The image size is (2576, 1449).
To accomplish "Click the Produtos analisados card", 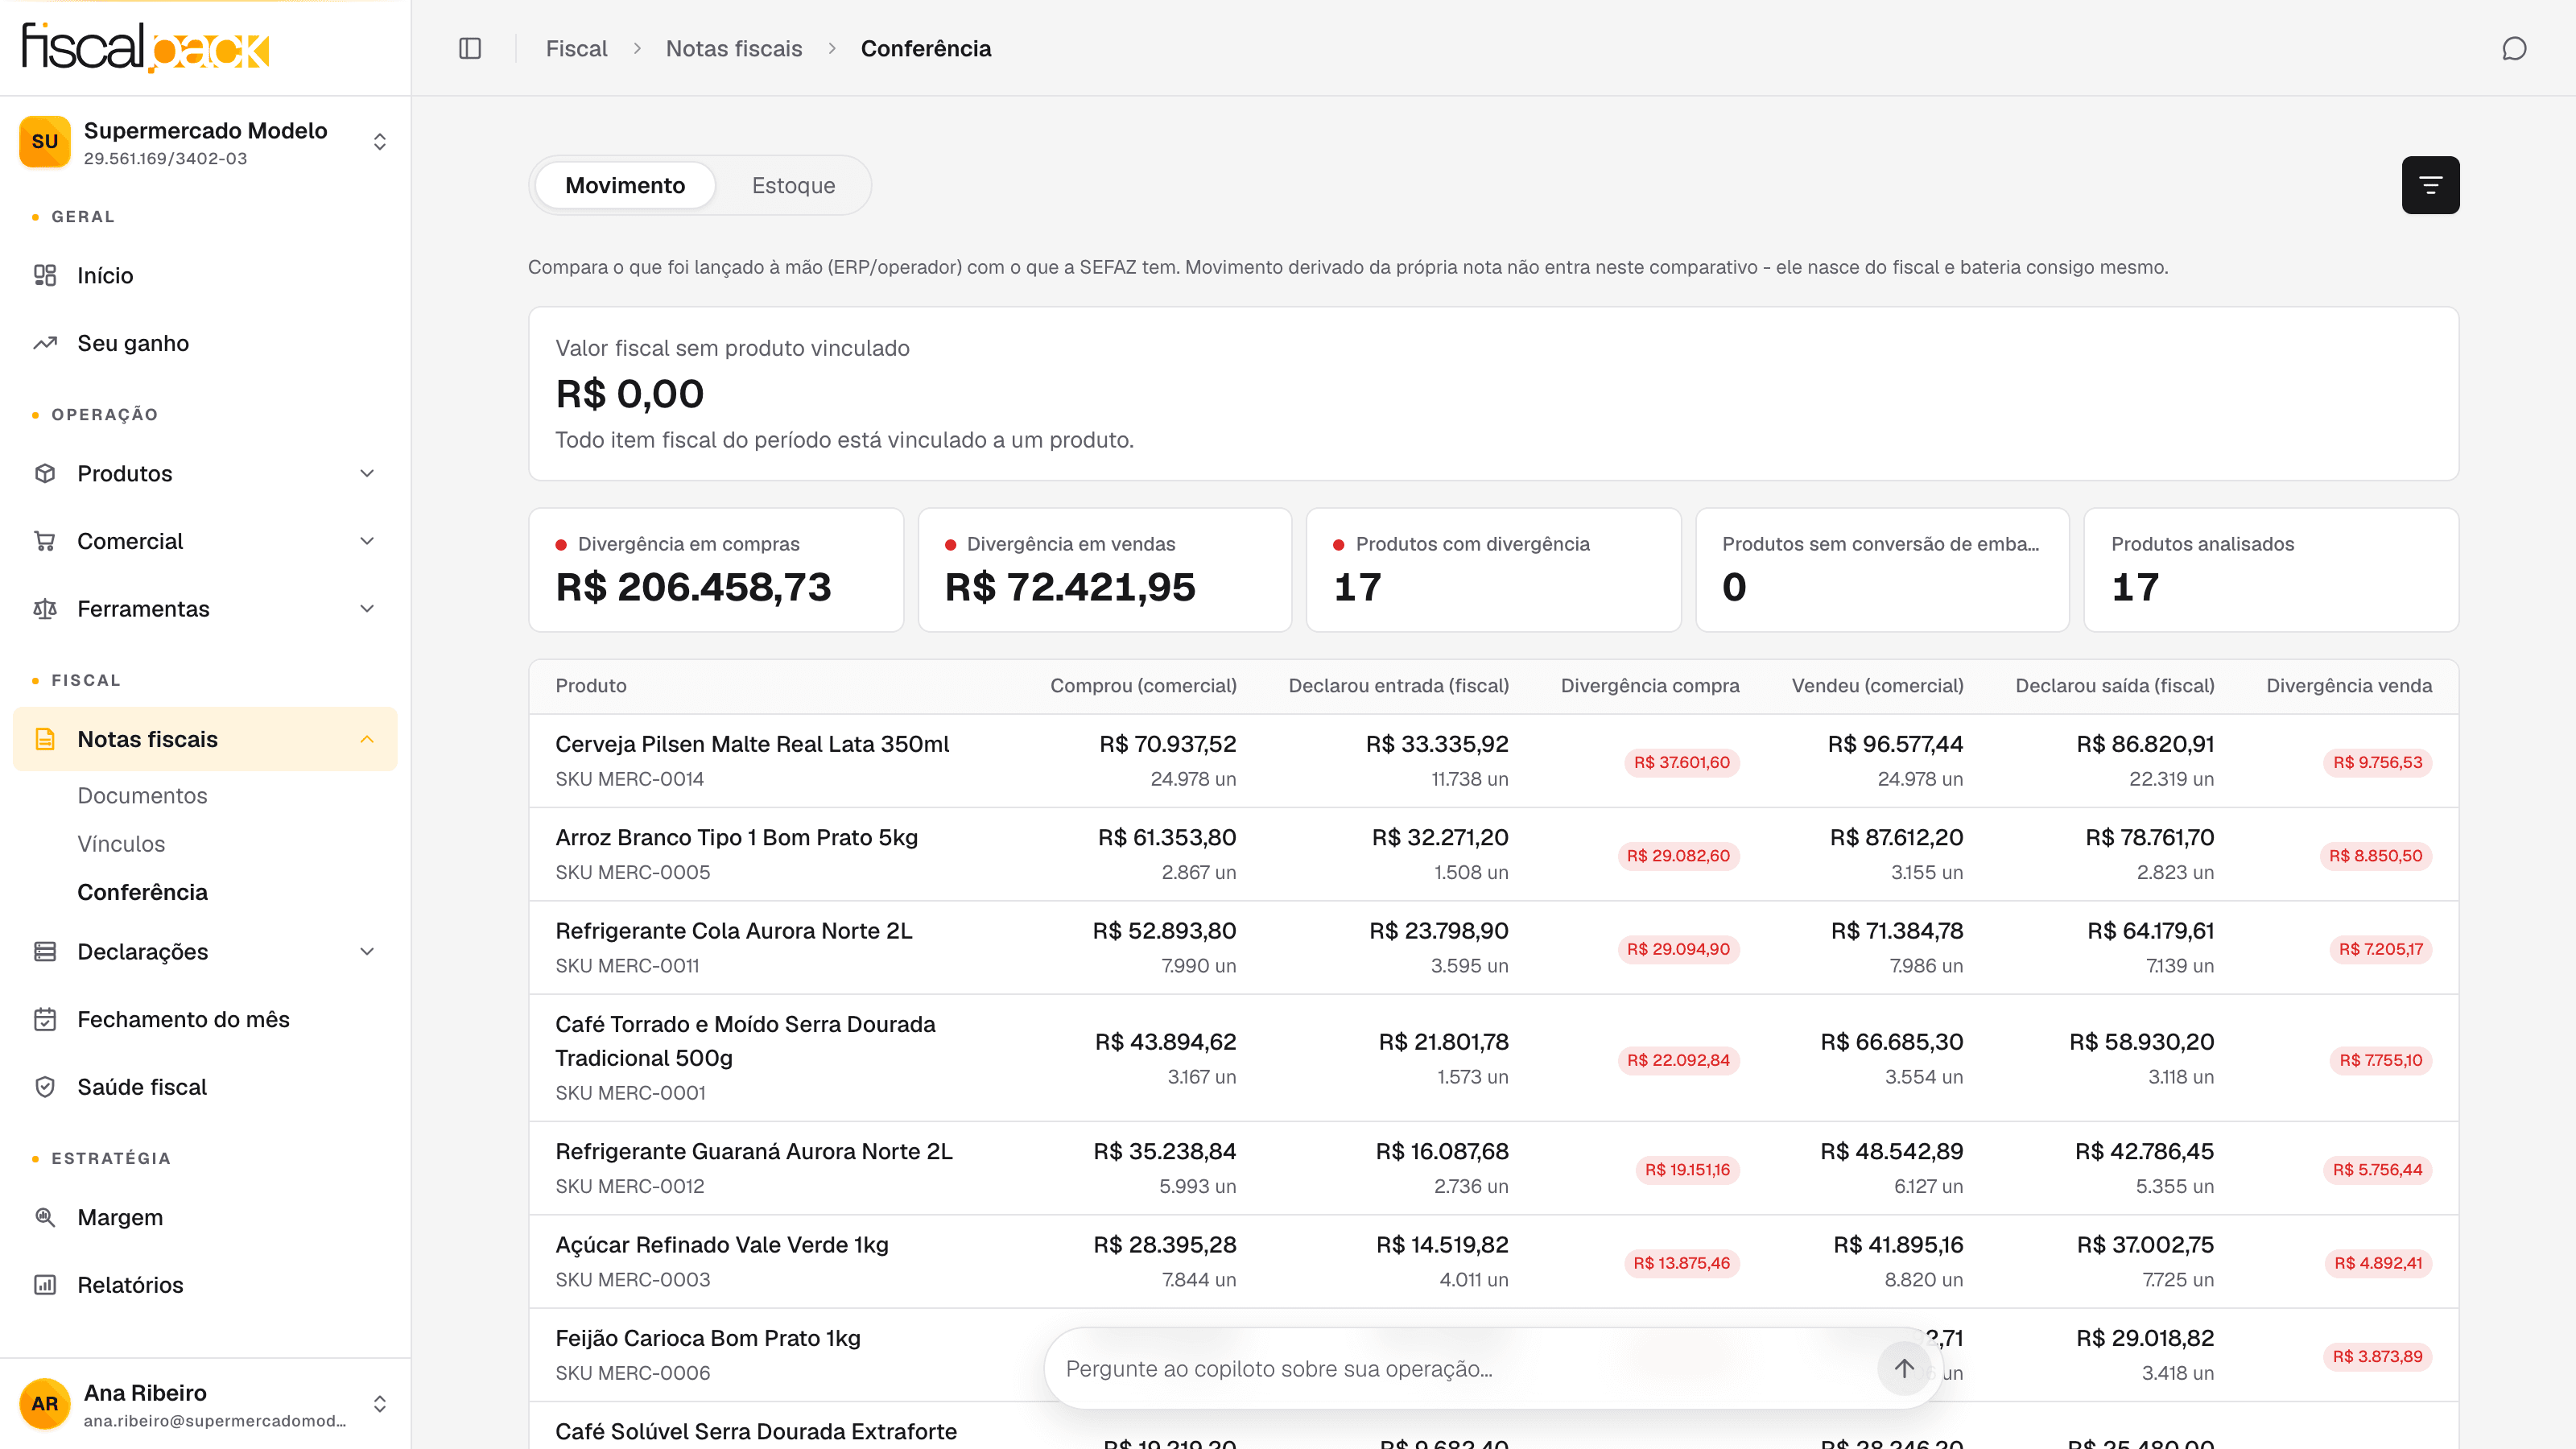I will 2271,570.
